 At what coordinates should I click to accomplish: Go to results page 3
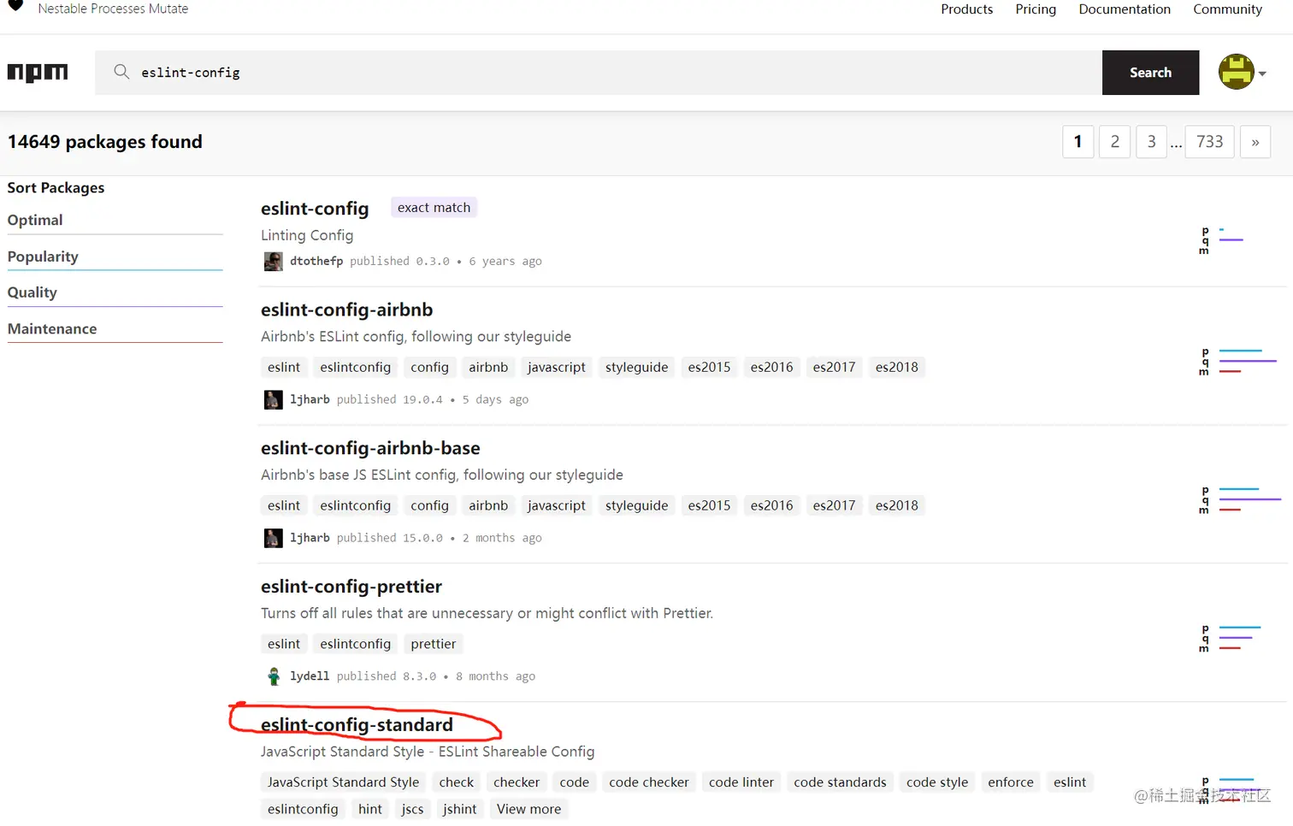pyautogui.click(x=1151, y=142)
